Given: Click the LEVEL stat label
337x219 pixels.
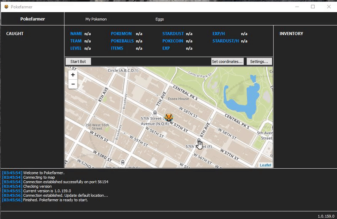Looking at the screenshot, I should (76, 48).
